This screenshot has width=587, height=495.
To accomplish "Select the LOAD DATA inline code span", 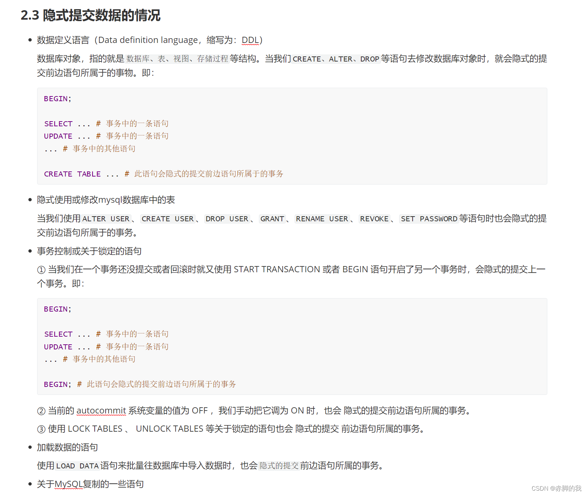I will click(x=77, y=466).
